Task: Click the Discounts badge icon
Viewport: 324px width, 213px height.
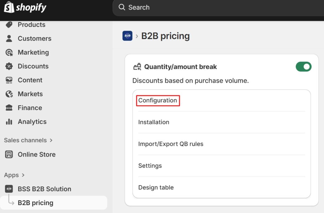Action: 9,66
